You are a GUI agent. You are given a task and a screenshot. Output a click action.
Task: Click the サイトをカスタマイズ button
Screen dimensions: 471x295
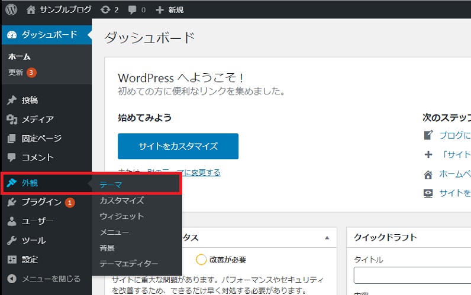click(178, 146)
